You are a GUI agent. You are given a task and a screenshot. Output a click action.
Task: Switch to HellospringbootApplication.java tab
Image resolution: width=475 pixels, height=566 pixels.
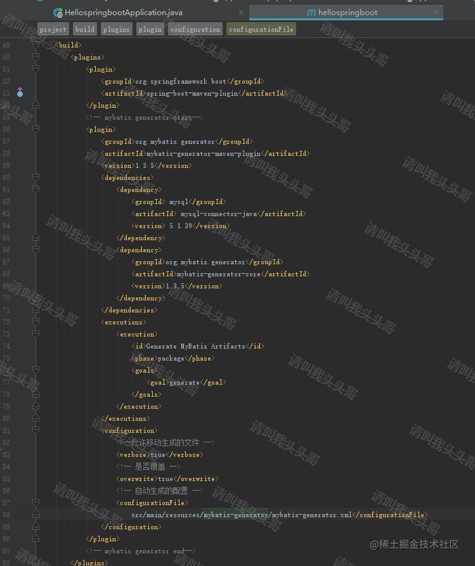click(123, 13)
